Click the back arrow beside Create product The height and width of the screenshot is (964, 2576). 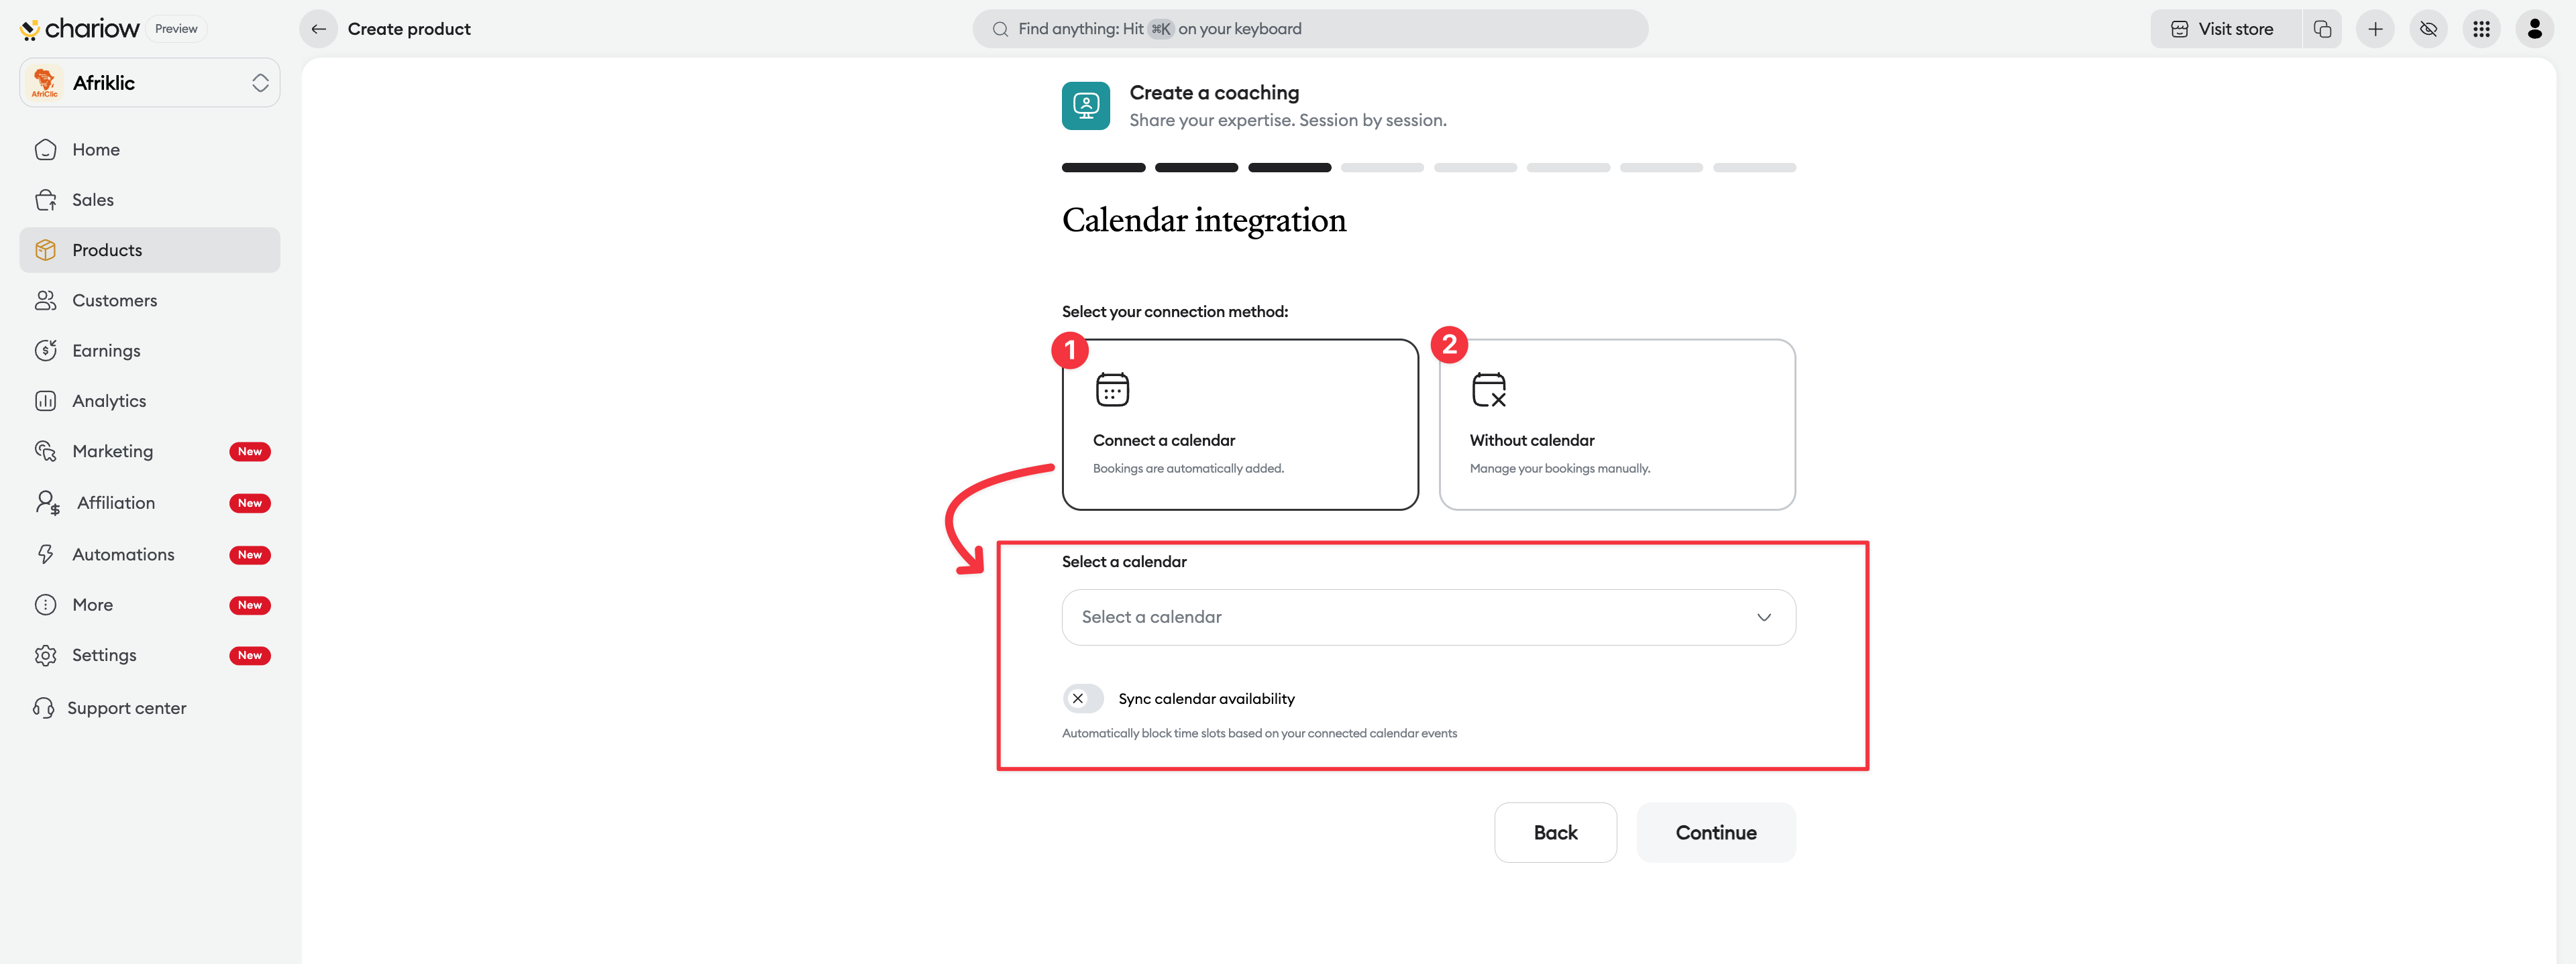(318, 29)
